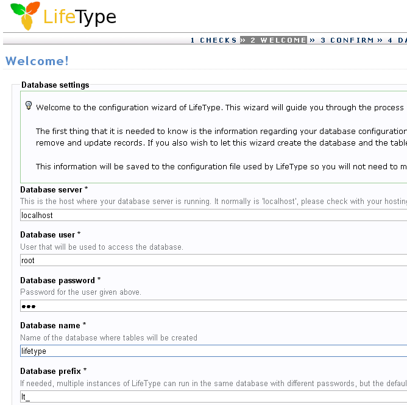The height and width of the screenshot is (405, 407).
Task: Click 'Password for the user given above' hint
Action: click(x=80, y=292)
